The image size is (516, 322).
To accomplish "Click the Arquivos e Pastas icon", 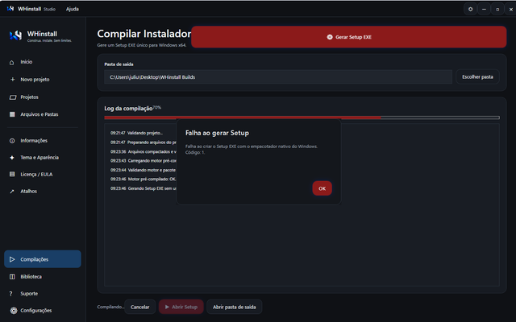I will (x=12, y=114).
